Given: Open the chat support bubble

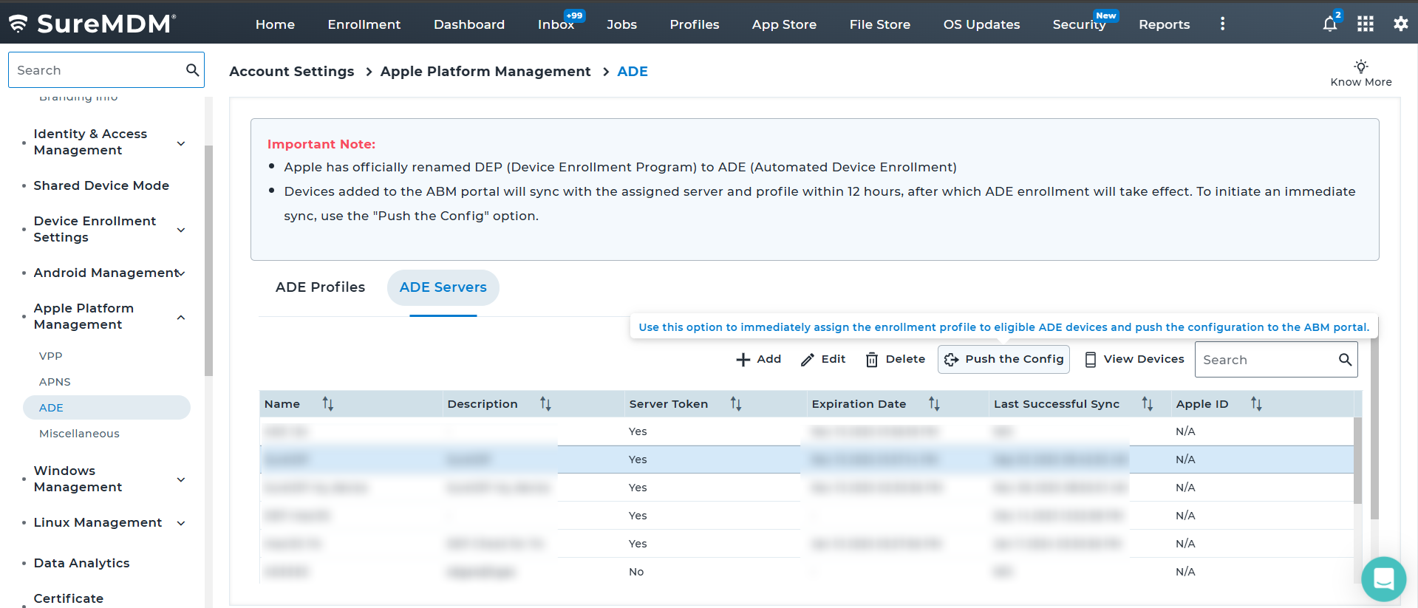Looking at the screenshot, I should (1383, 579).
